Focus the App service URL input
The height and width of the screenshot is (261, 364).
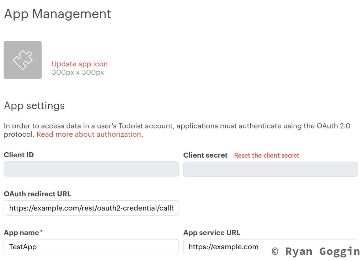227,246
